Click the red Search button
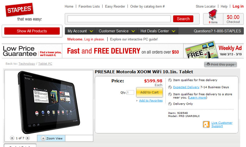246x147 pixels. click(183, 19)
